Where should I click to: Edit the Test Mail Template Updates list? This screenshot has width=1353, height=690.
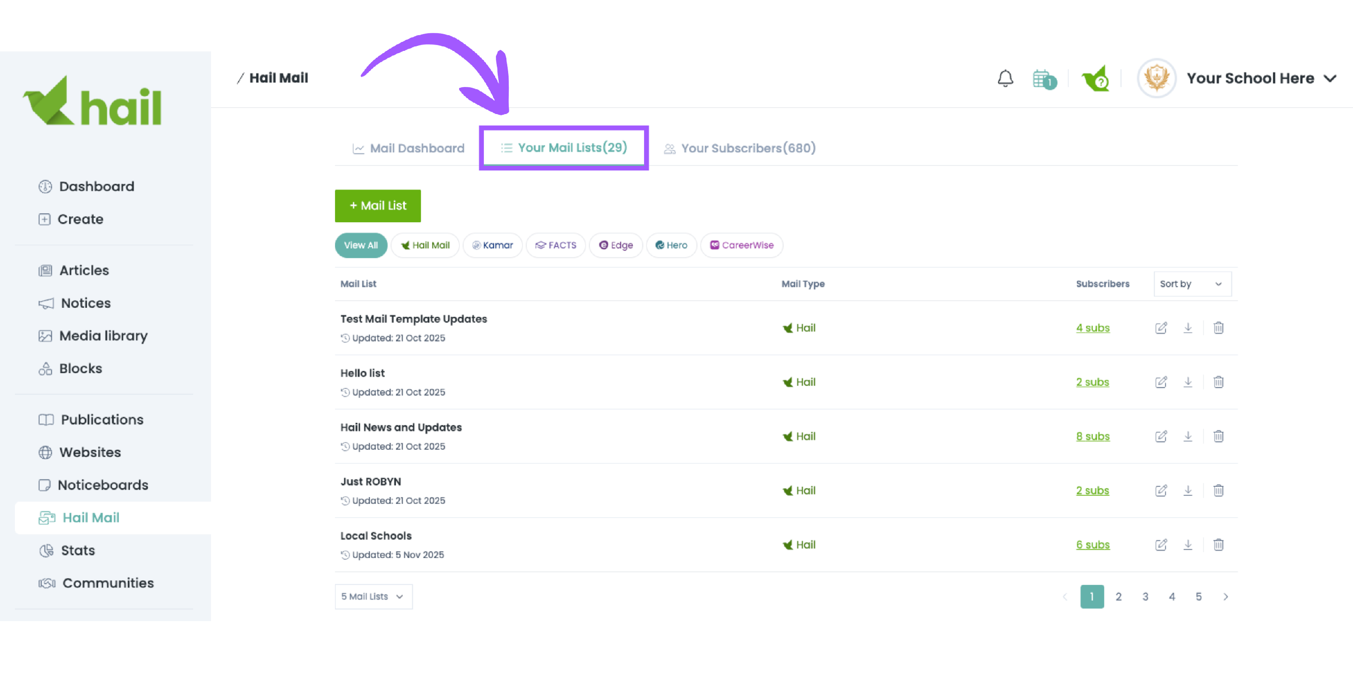click(1161, 328)
